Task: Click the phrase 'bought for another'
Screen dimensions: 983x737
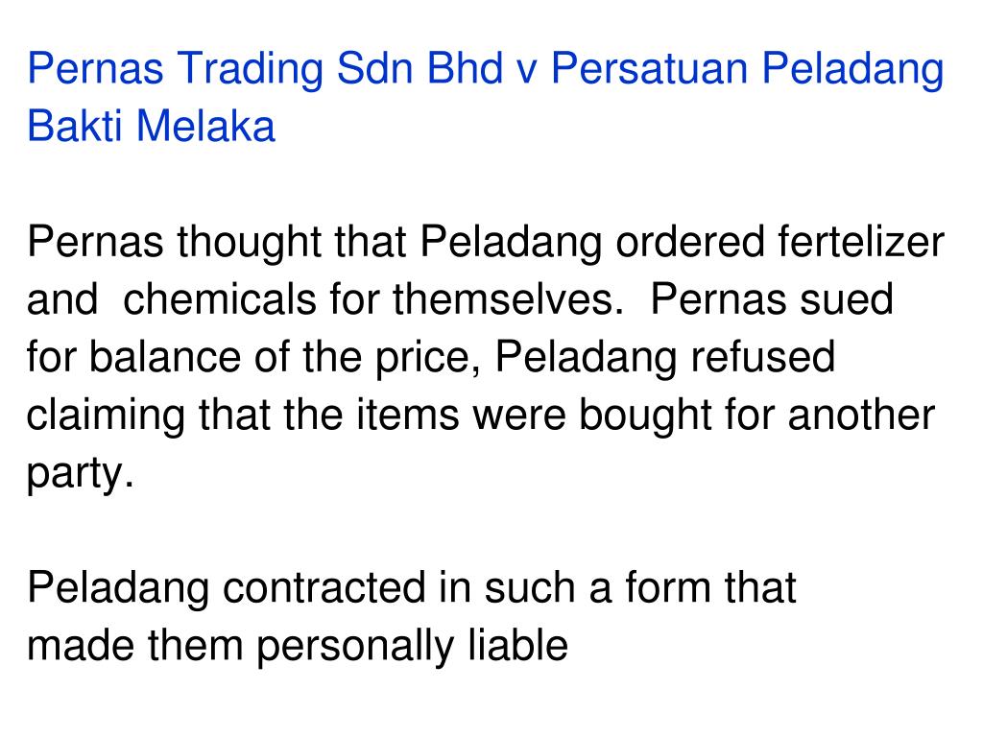Action: (756, 415)
